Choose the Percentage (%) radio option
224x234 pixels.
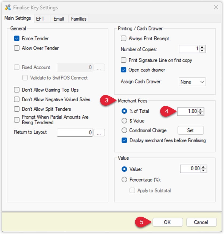pos(124,179)
